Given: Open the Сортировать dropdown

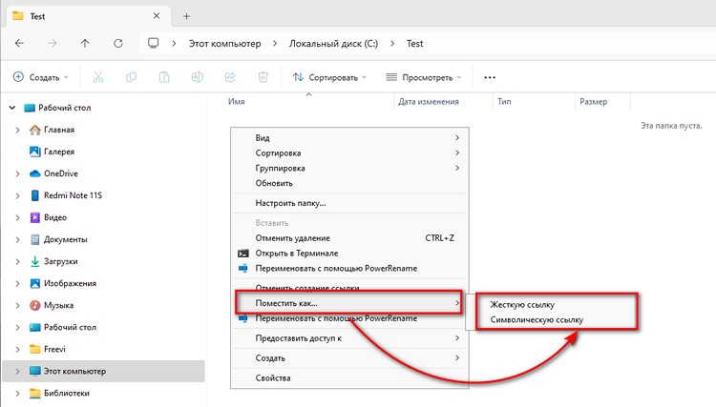Looking at the screenshot, I should 329,77.
